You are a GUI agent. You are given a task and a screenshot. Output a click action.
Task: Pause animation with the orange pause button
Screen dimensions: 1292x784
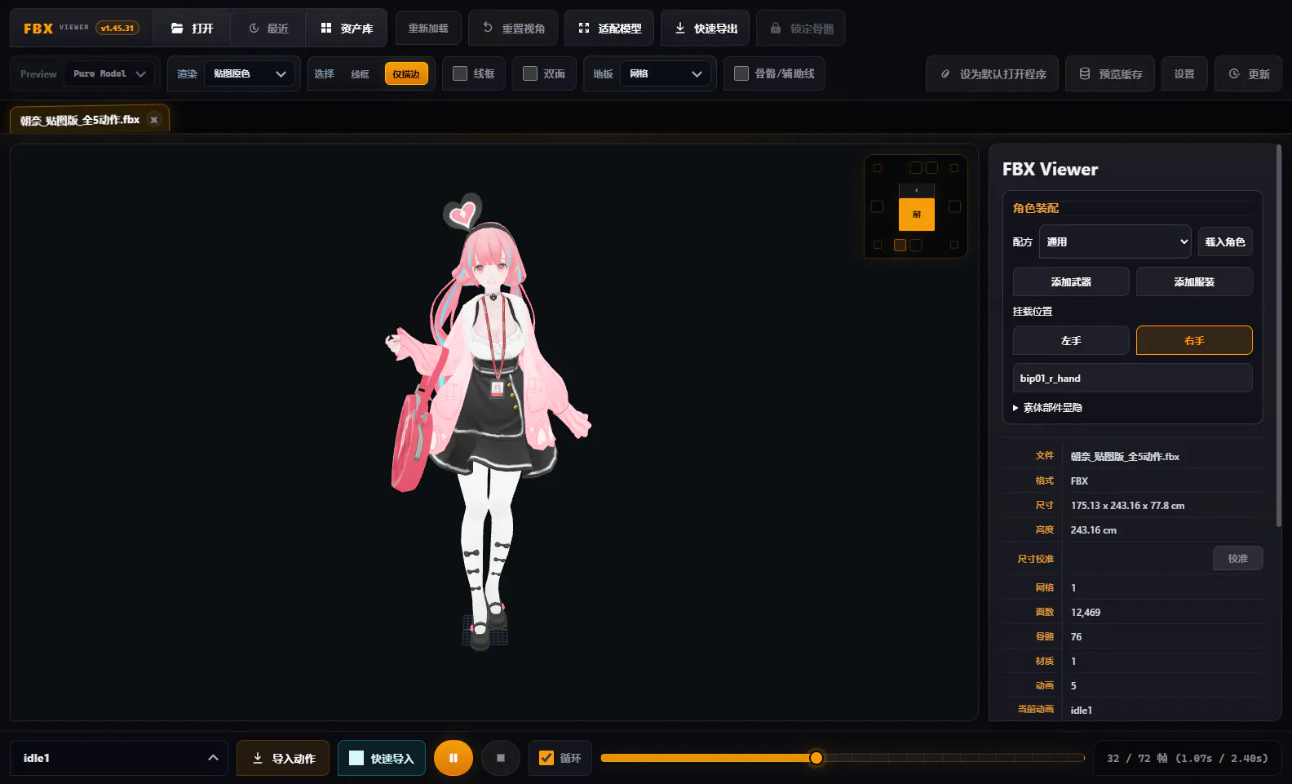(454, 758)
